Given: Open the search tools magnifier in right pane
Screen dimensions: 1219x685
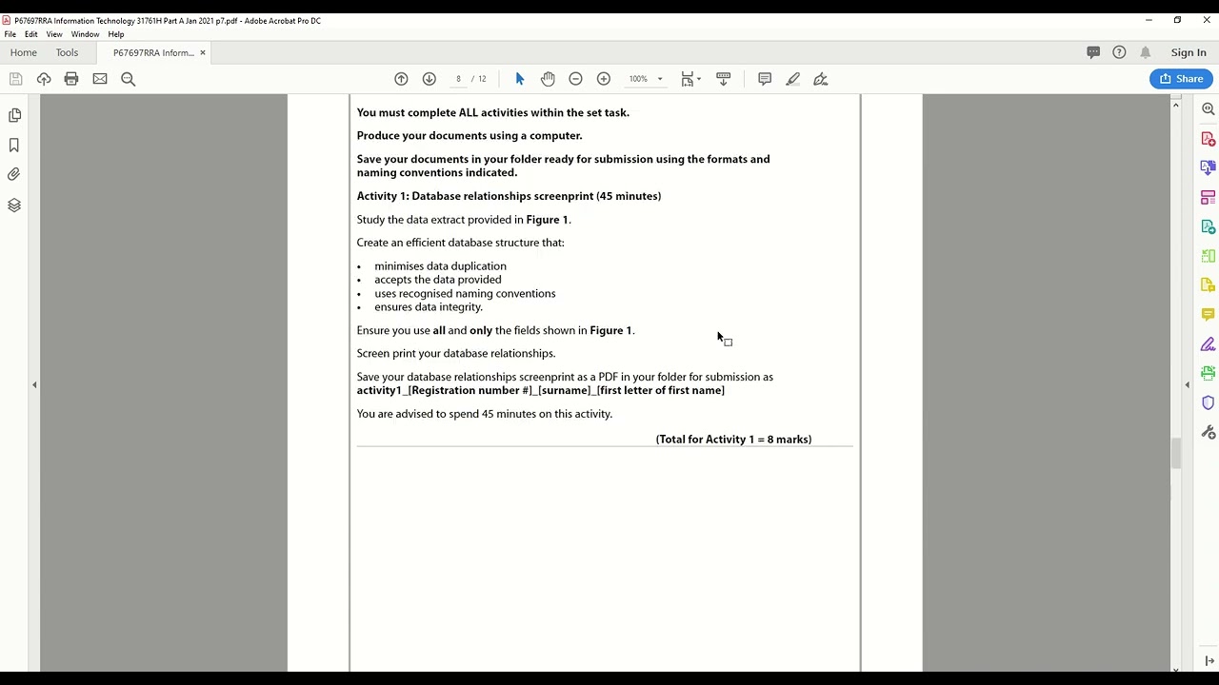Looking at the screenshot, I should tap(1209, 108).
